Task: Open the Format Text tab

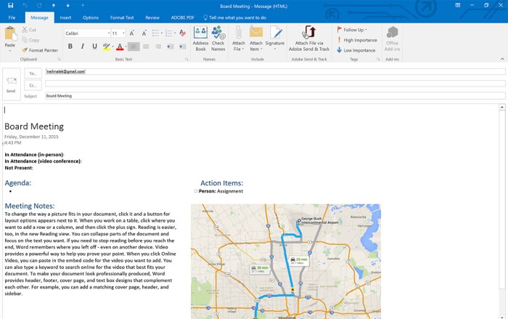Action: click(x=121, y=17)
